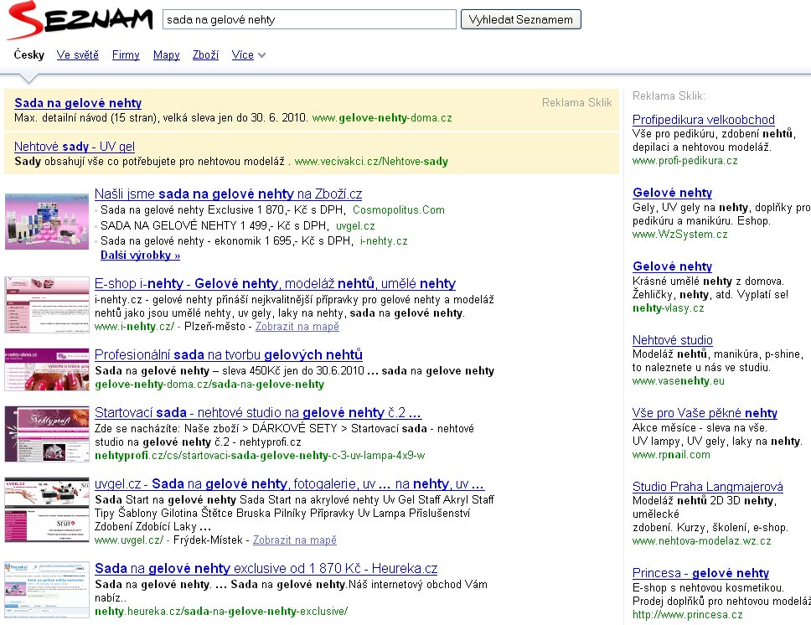Open Našli jsme sada na gelové nehty na Zboží.cz
The image size is (811, 625).
[x=228, y=194]
